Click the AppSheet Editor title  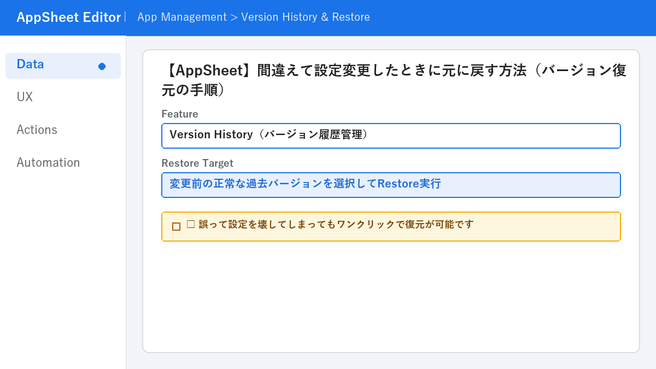(x=68, y=17)
